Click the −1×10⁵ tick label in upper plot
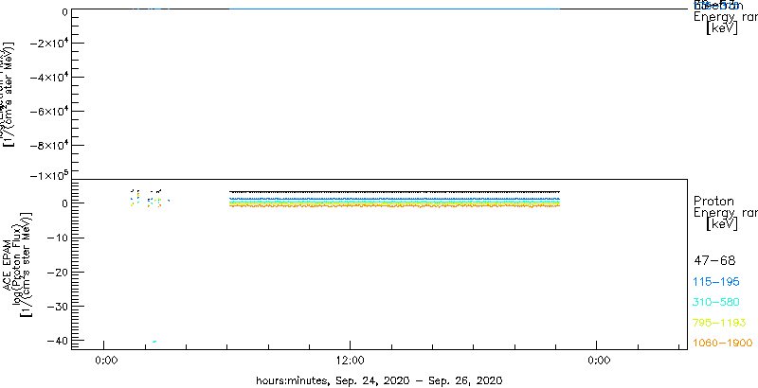 [x=50, y=174]
